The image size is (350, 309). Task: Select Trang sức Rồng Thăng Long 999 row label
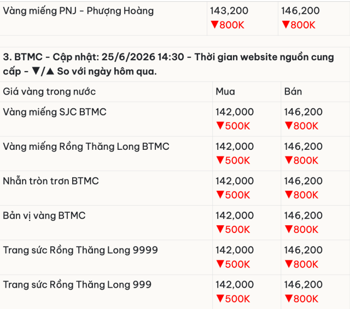point(77,285)
